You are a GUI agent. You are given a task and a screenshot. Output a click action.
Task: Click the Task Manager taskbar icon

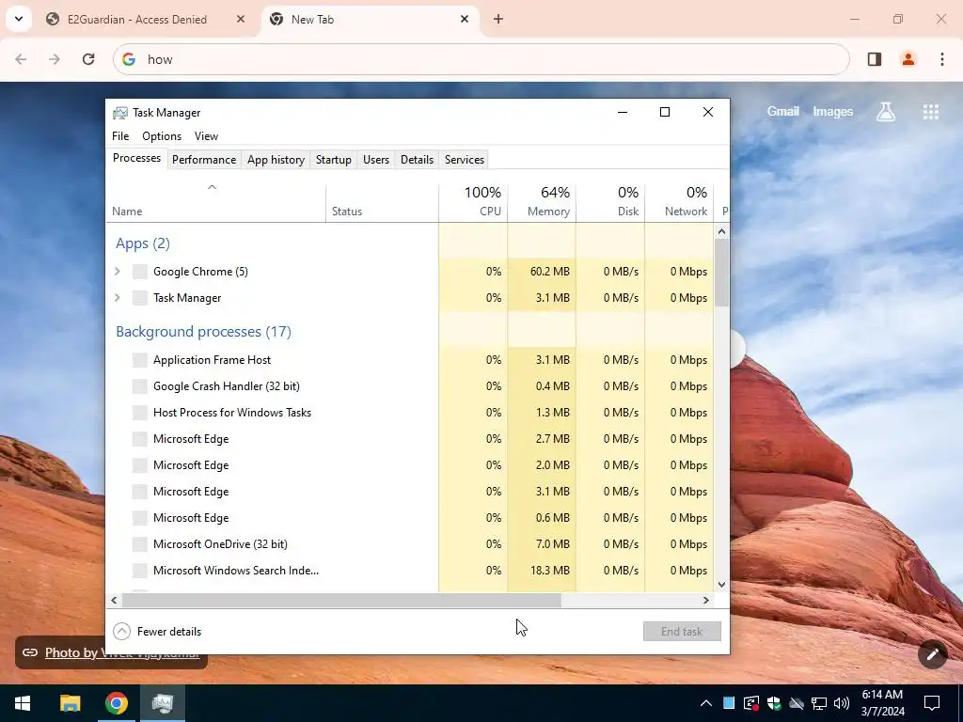pyautogui.click(x=163, y=703)
